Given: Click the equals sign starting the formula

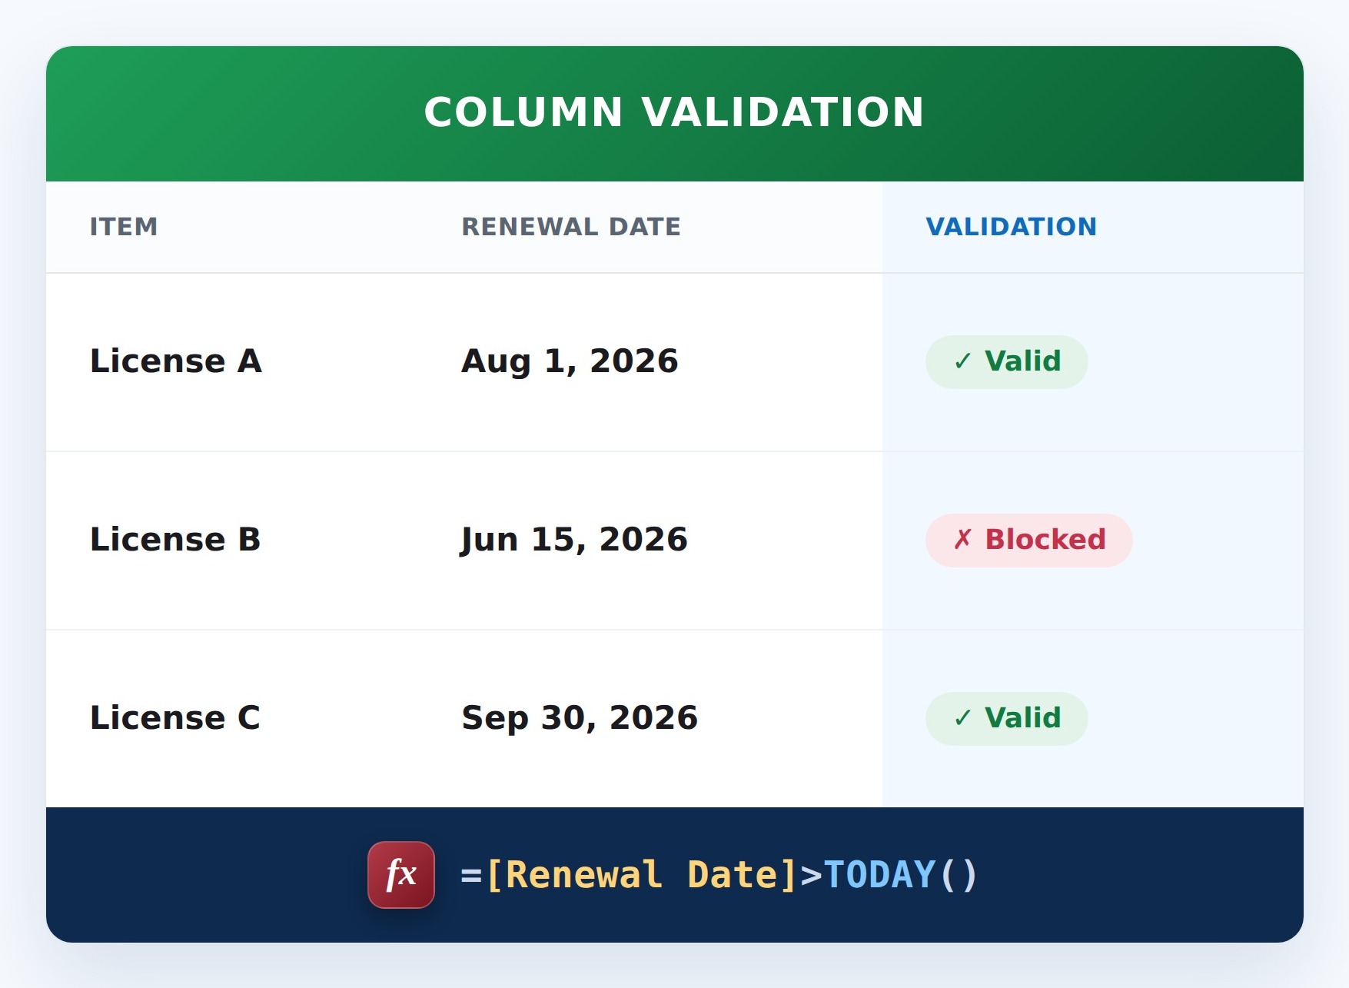Looking at the screenshot, I should [x=471, y=875].
